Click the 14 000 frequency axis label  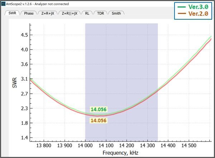click(85, 145)
